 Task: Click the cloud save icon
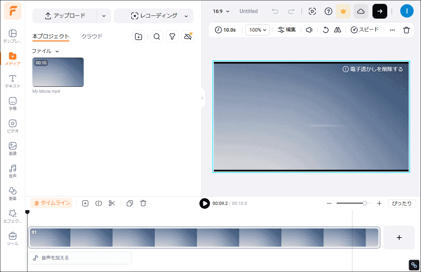click(x=361, y=11)
